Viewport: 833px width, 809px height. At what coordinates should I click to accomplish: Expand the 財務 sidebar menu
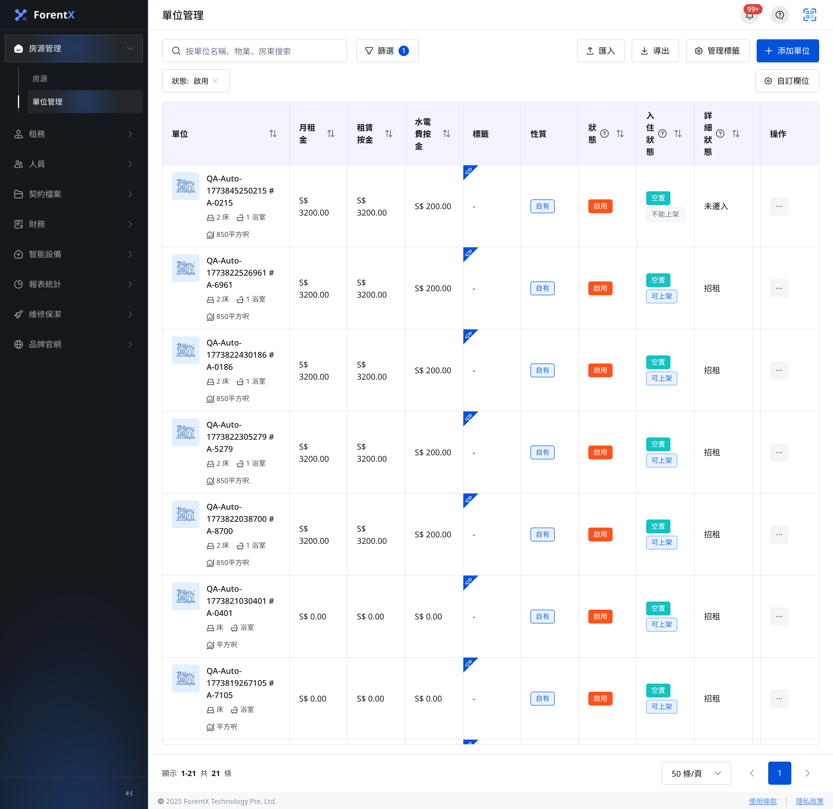[x=73, y=224]
